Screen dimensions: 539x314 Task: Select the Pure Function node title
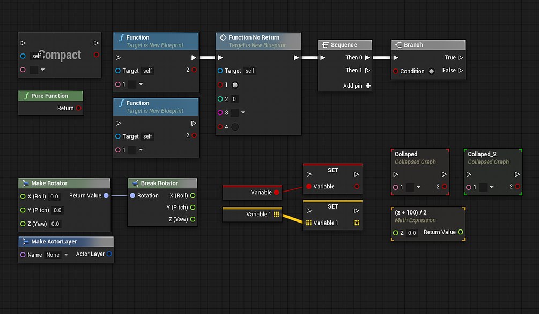(x=49, y=96)
